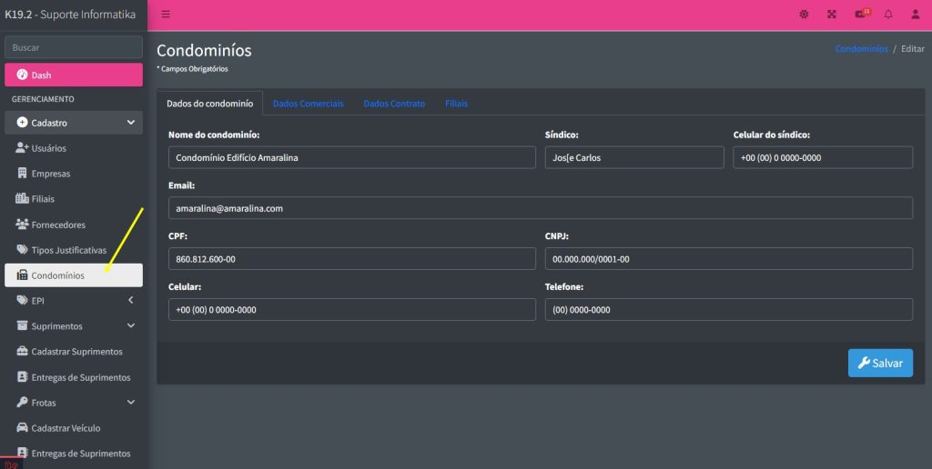Click the red-badged icon in the top bar
932x469 pixels.
[861, 15]
